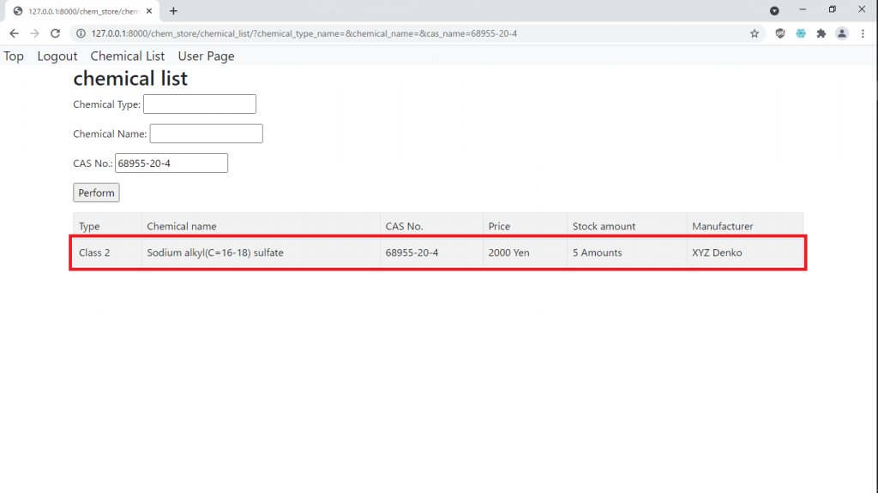Click the browser forward arrow
The height and width of the screenshot is (493, 878).
click(x=34, y=33)
